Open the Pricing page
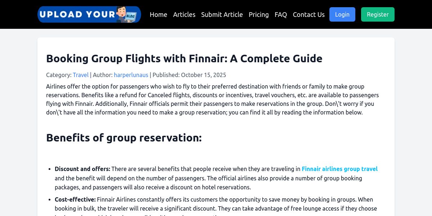This screenshot has height=216, width=432. coord(258,14)
